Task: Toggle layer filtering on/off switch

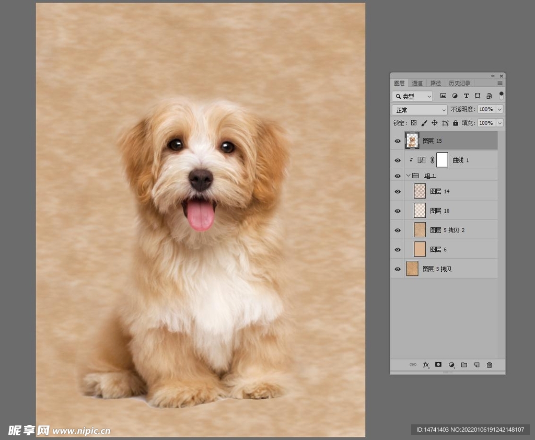Action: (501, 96)
